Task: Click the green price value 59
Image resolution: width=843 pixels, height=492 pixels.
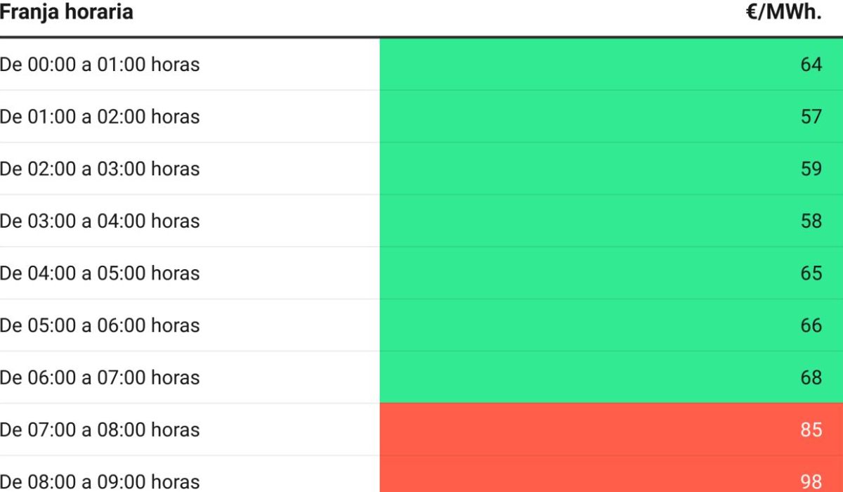Action: (x=811, y=169)
